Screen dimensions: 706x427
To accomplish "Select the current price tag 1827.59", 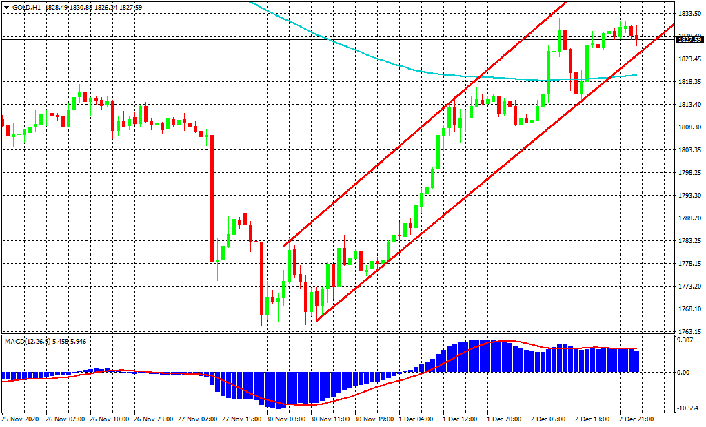I will 689,40.
